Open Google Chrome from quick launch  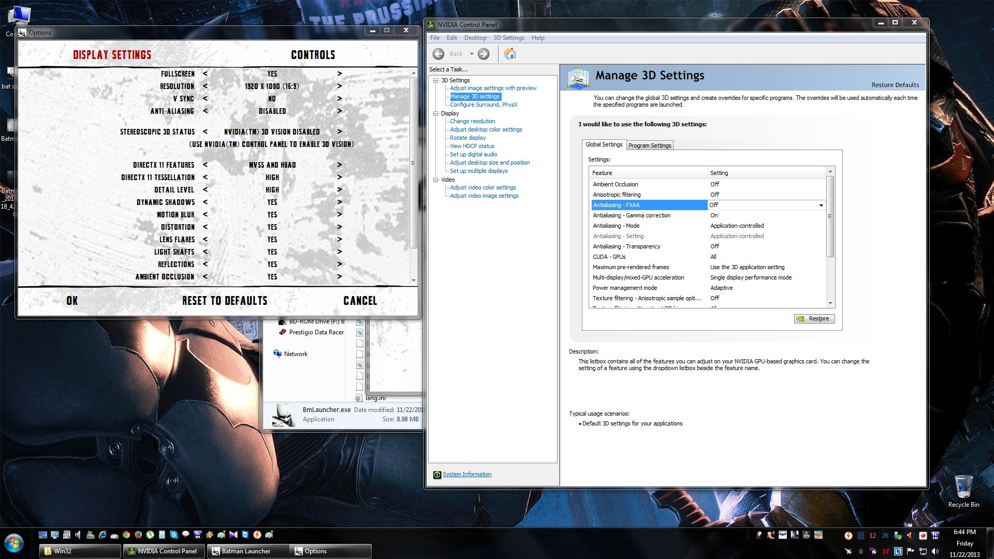(126, 535)
